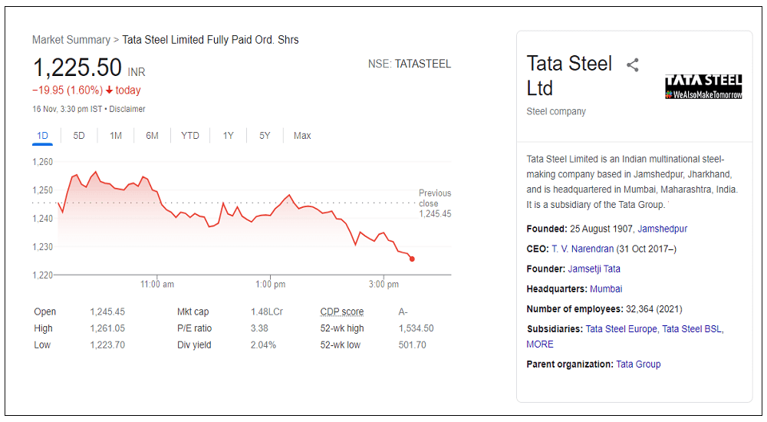Screen dimensions: 767x422
Task: Open the Tata Group parent organization link
Action: click(638, 364)
